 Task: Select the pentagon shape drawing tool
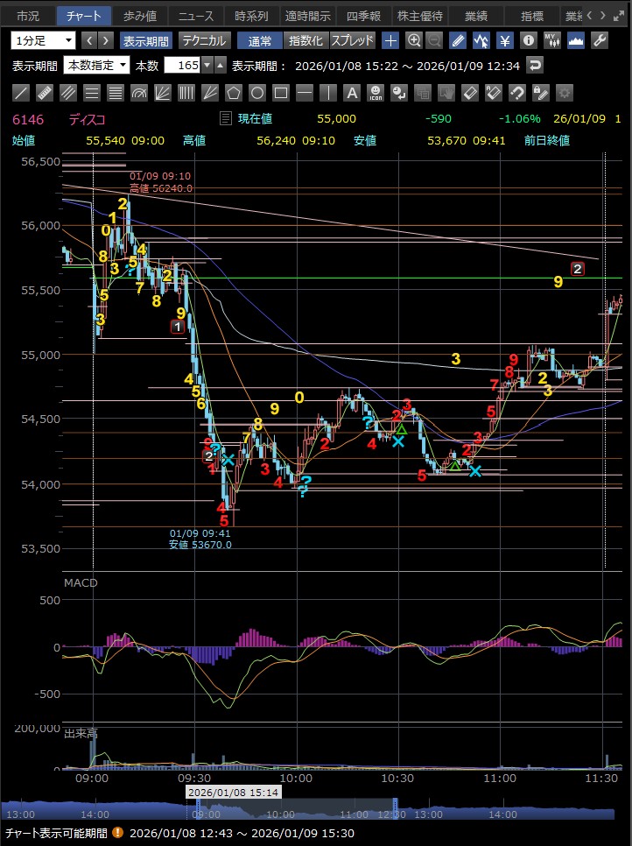pyautogui.click(x=234, y=93)
